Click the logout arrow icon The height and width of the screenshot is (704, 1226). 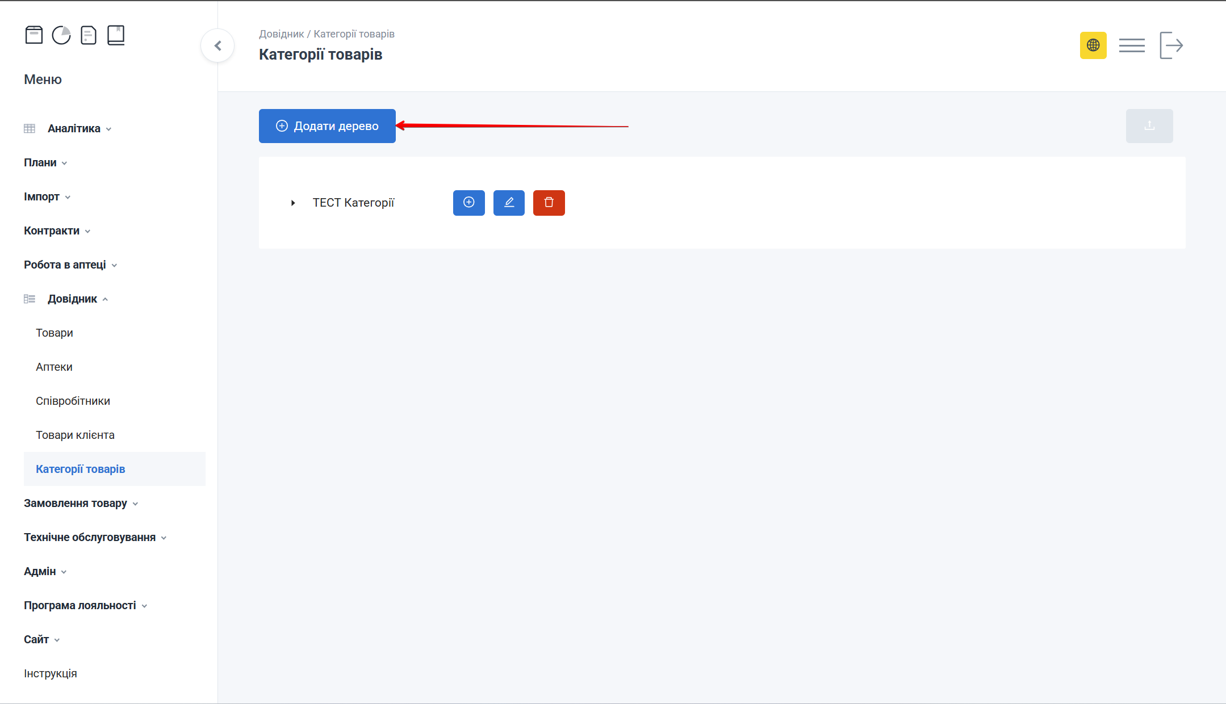1171,45
